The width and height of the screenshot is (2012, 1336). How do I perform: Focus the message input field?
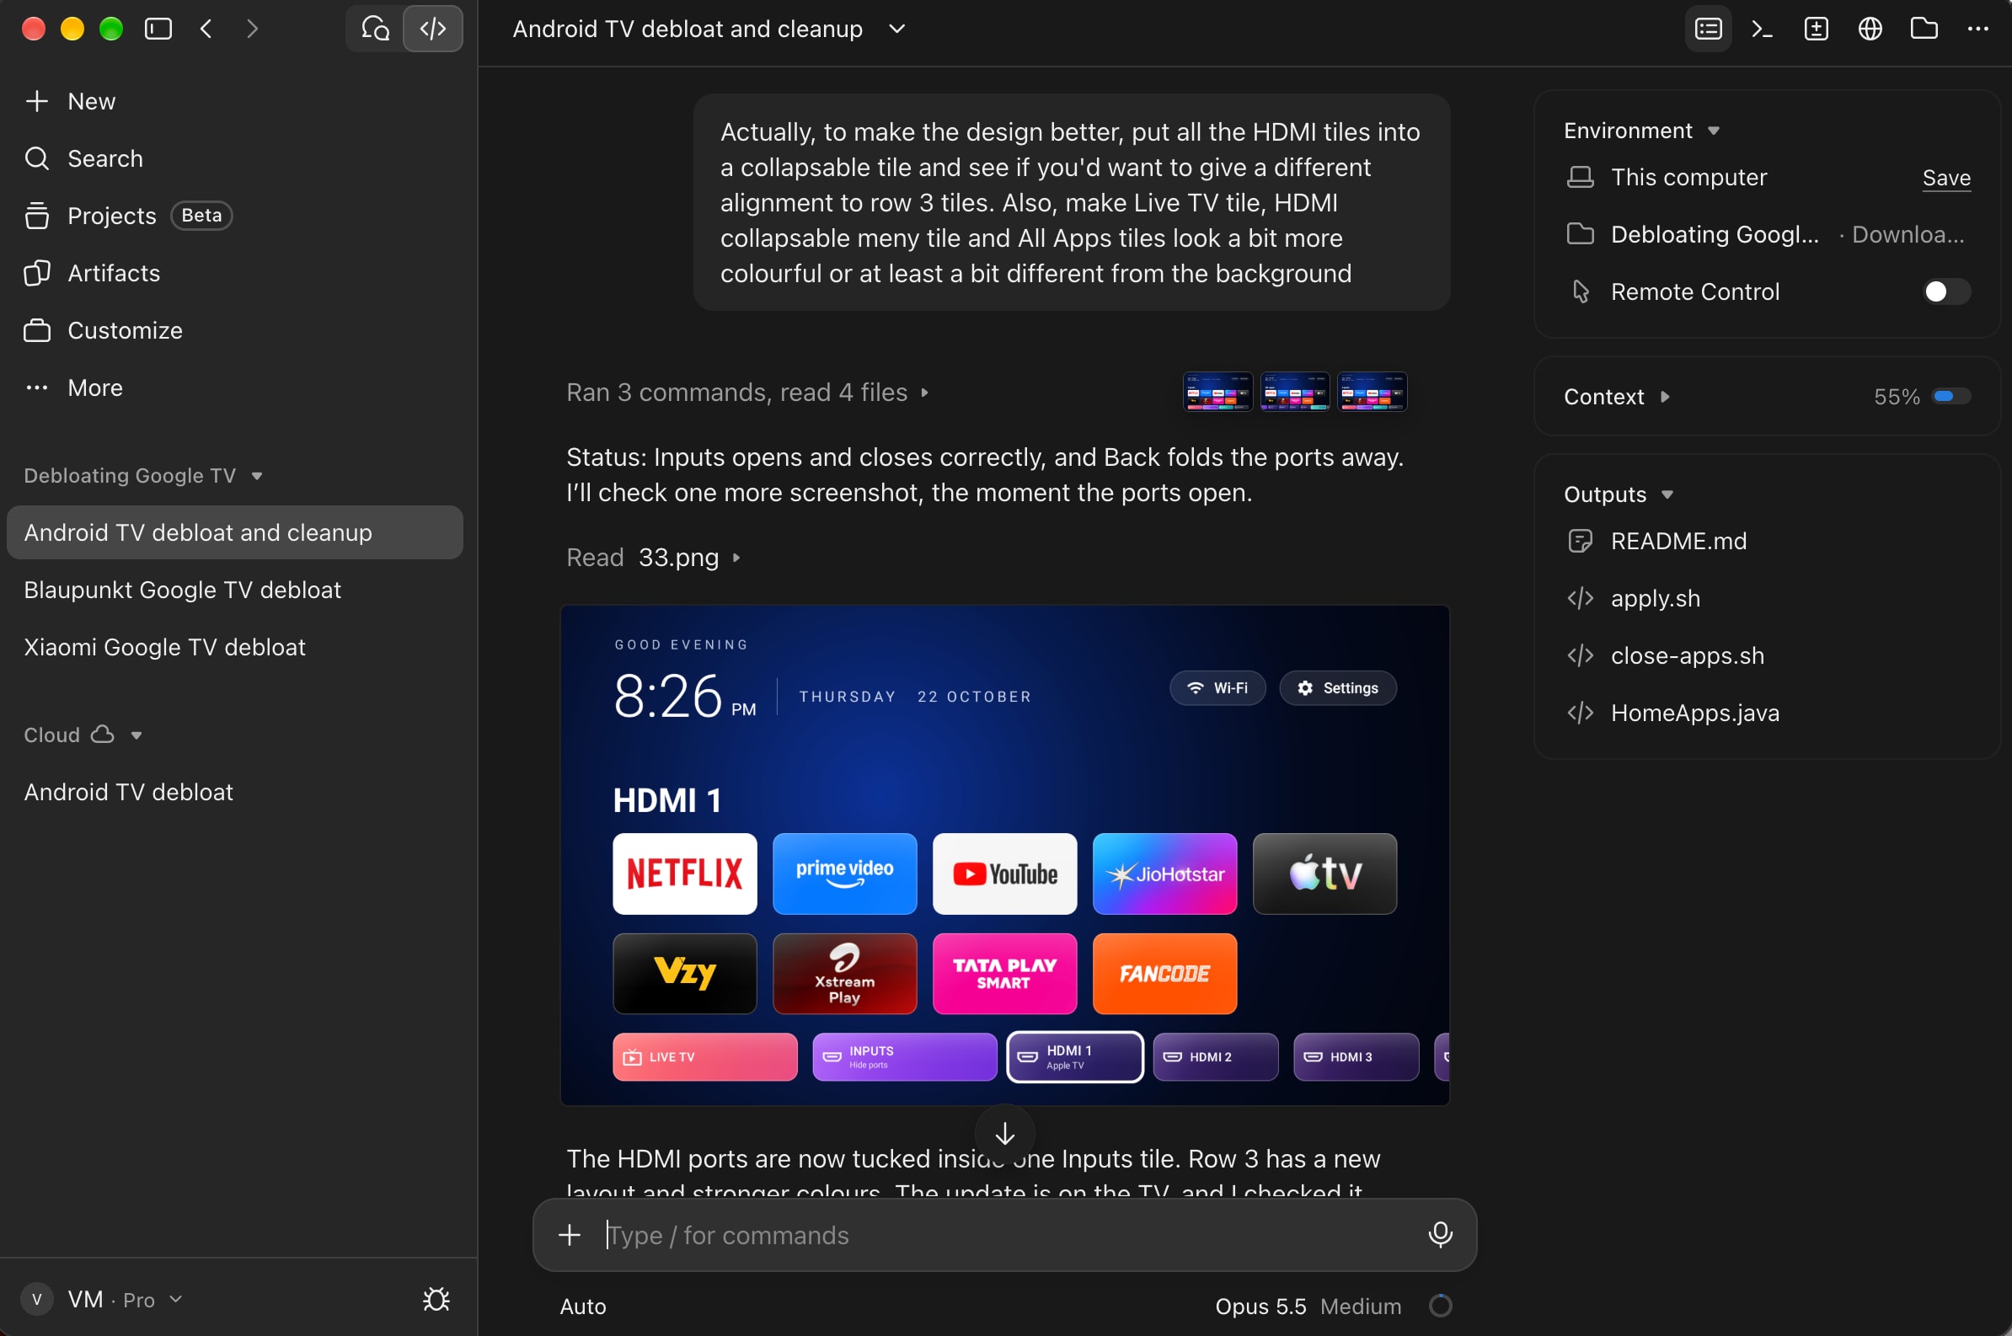(x=1005, y=1235)
